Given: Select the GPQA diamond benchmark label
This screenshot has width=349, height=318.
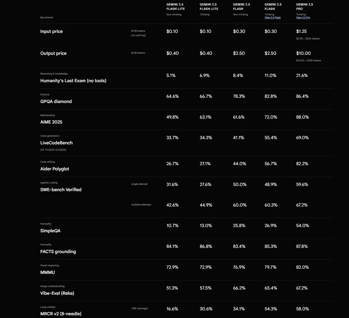Looking at the screenshot, I should (56, 101).
